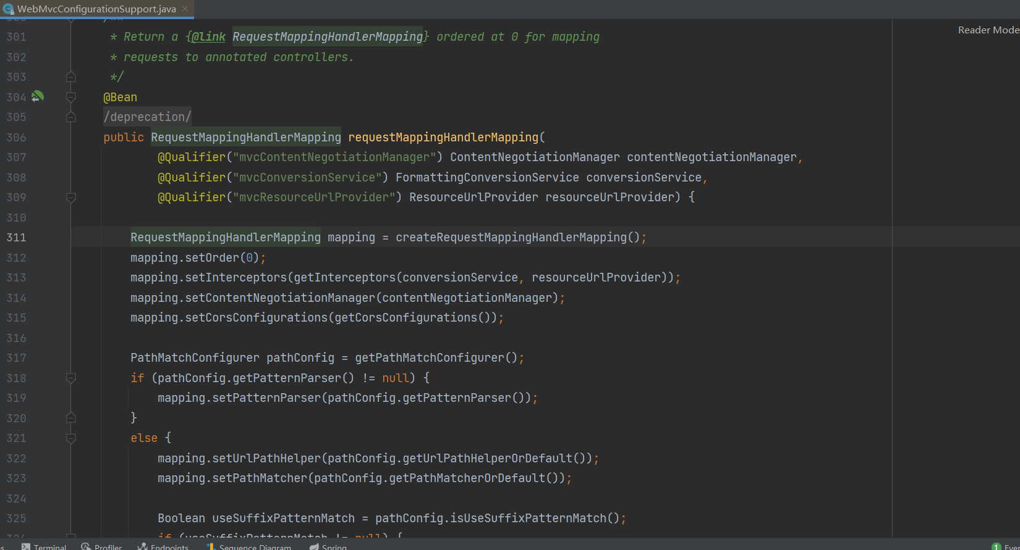The height and width of the screenshot is (550, 1020).
Task: Click the Terminal tool window icon
Action: [x=26, y=547]
